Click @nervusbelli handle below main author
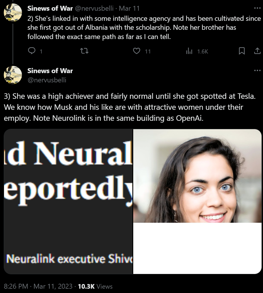This screenshot has width=263, height=293. coord(47,80)
